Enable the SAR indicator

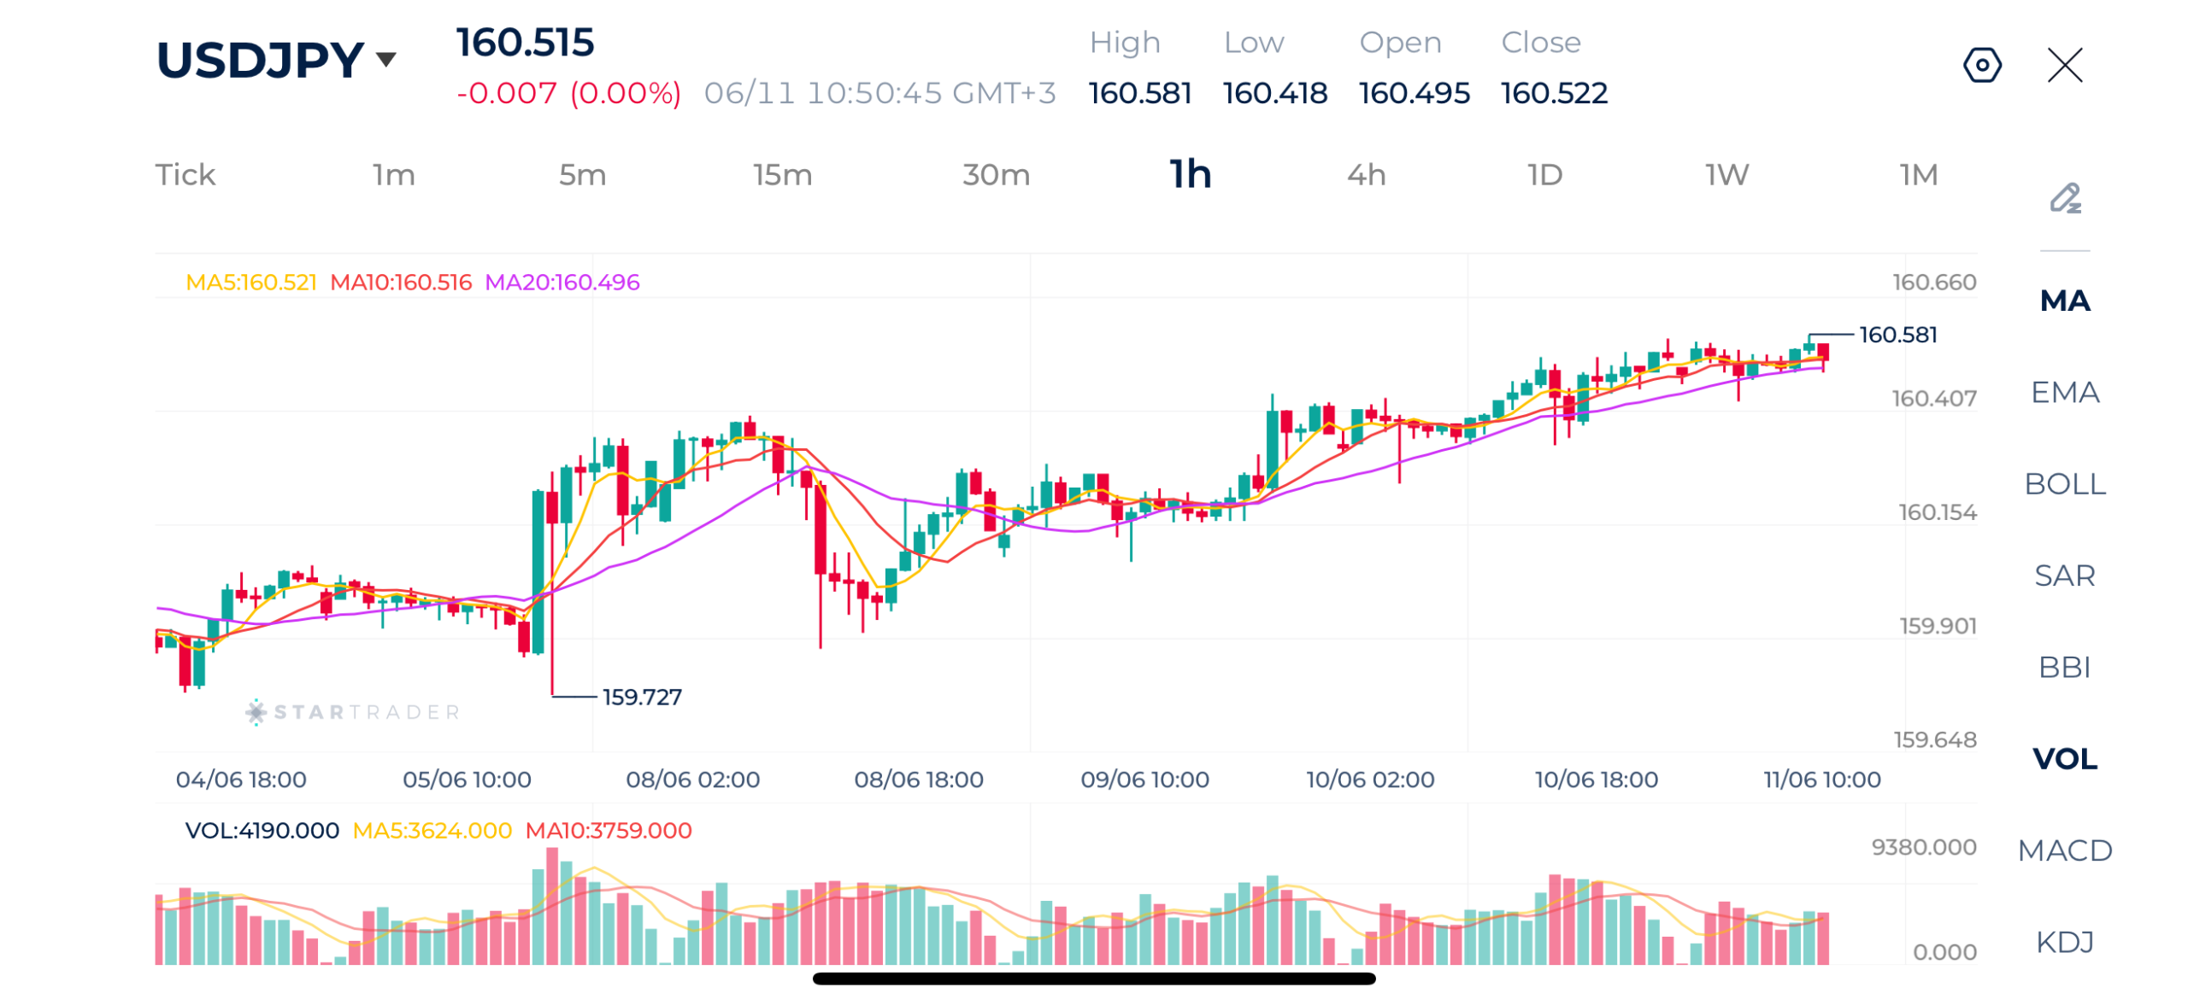(2064, 575)
